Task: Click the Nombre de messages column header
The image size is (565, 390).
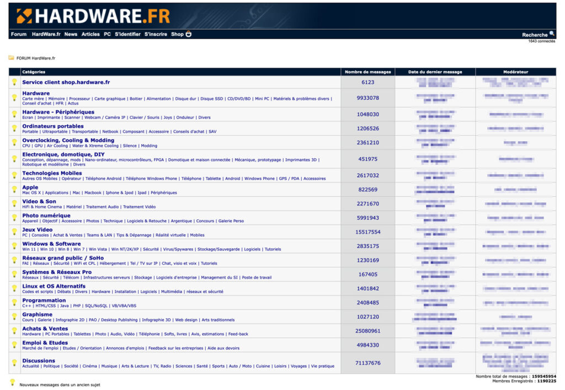Action: 368,72
